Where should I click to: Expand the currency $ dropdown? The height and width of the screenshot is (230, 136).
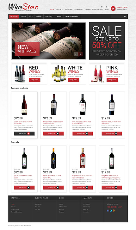pyautogui.click(x=108, y=7)
